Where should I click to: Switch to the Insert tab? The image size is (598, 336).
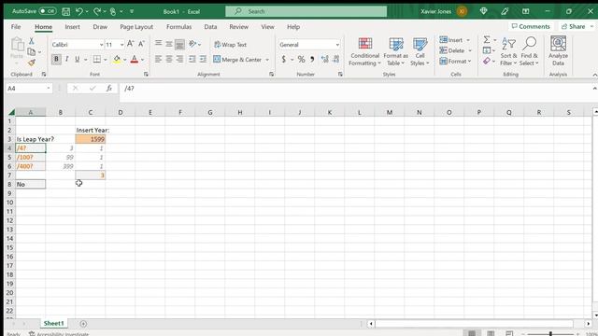[73, 27]
